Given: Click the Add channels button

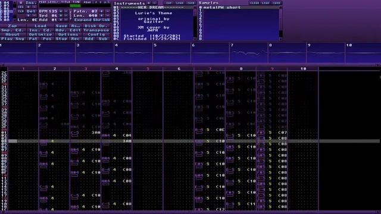Looking at the screenshot, I should point(89,39).
